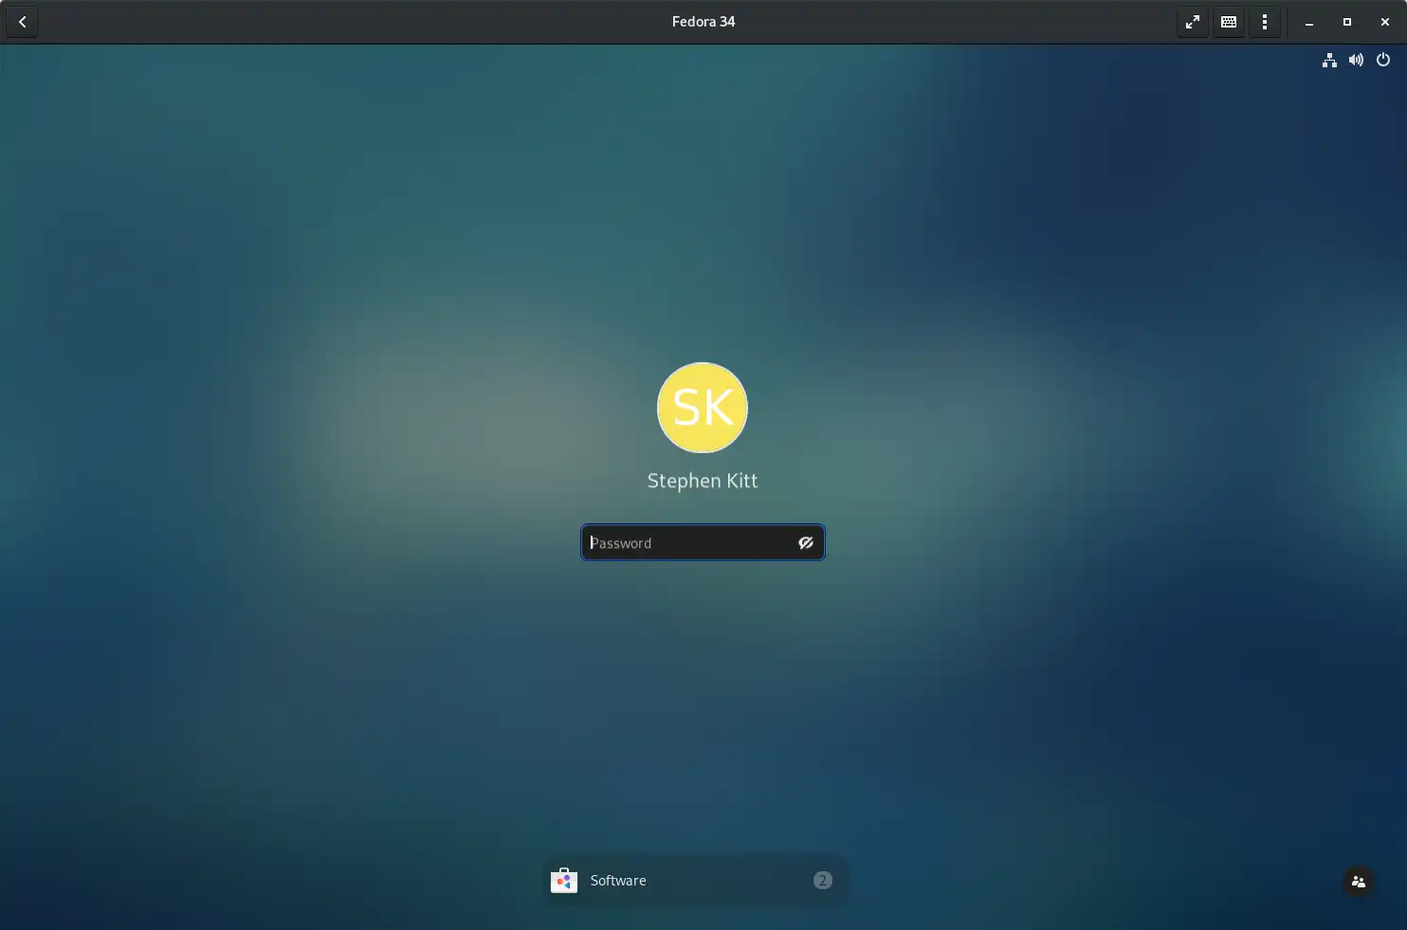Viewport: 1407px width, 930px height.
Task: Toggle fullscreen mode for Fedora 34
Action: [1193, 22]
